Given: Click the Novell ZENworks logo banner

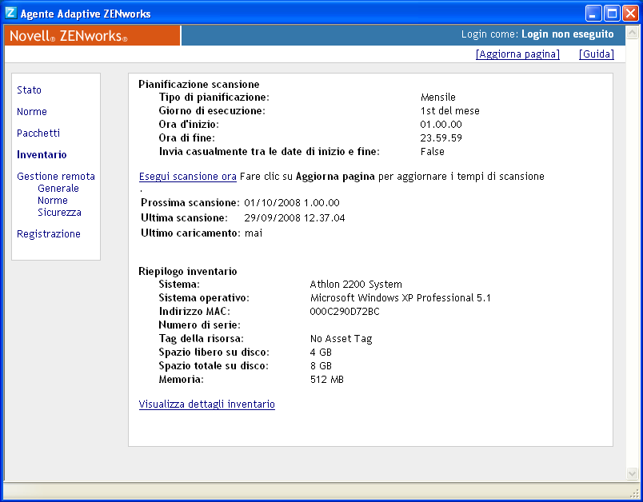Looking at the screenshot, I should (92, 36).
